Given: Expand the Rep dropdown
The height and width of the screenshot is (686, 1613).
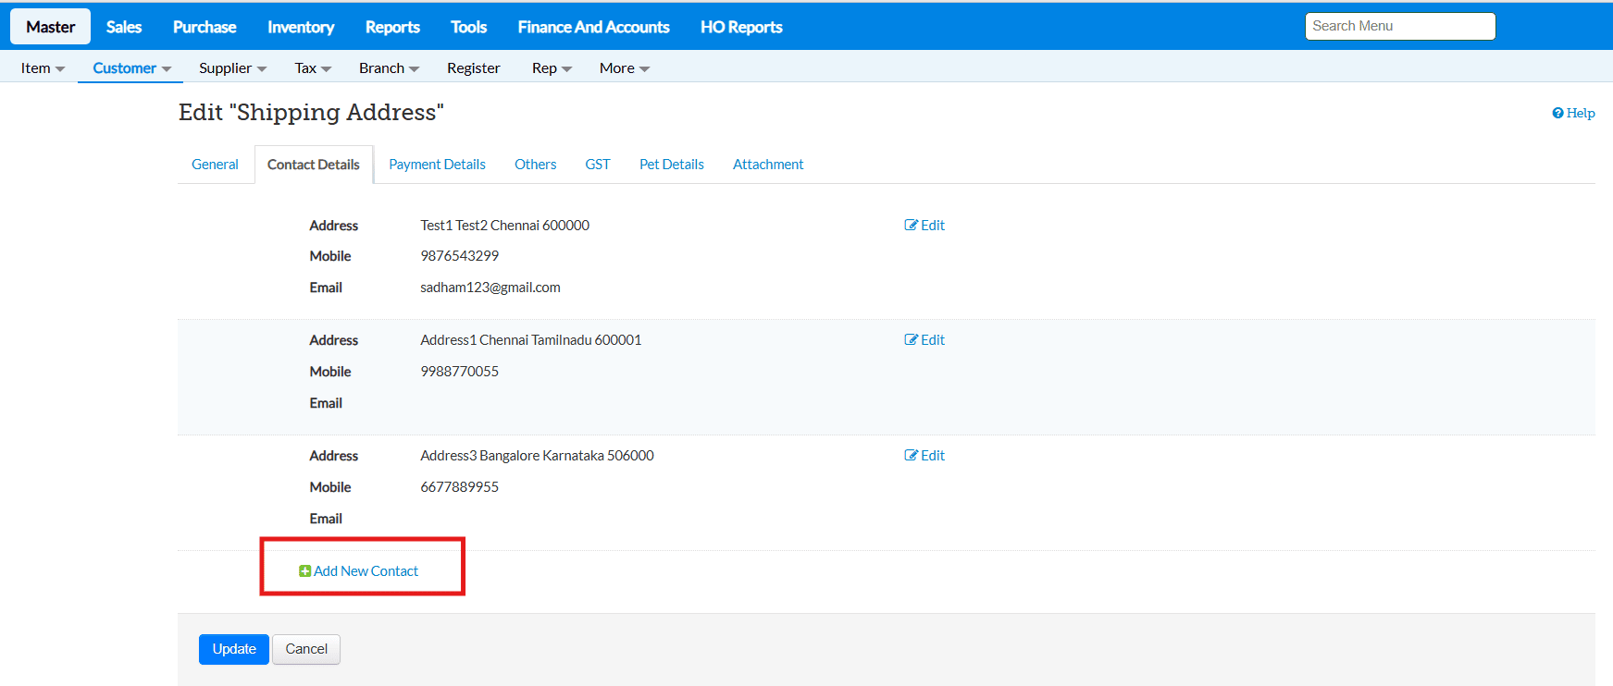Looking at the screenshot, I should (552, 67).
